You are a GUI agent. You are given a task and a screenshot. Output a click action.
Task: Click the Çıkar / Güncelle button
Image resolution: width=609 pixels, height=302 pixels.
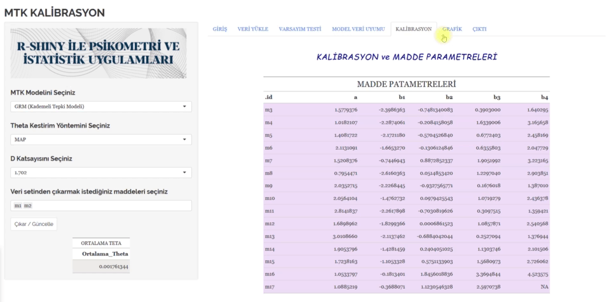pyautogui.click(x=34, y=224)
